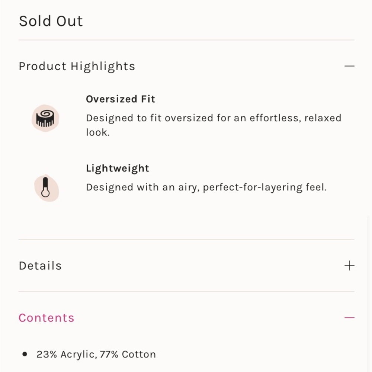The height and width of the screenshot is (372, 372).
Task: Click the Product Highlights section header
Action: (186, 66)
